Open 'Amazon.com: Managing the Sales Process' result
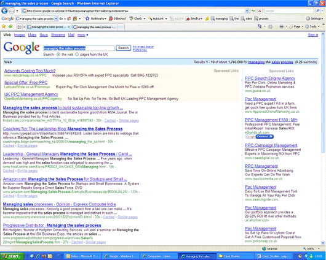Viewport: 326px width, 260px height. pyautogui.click(x=65, y=179)
